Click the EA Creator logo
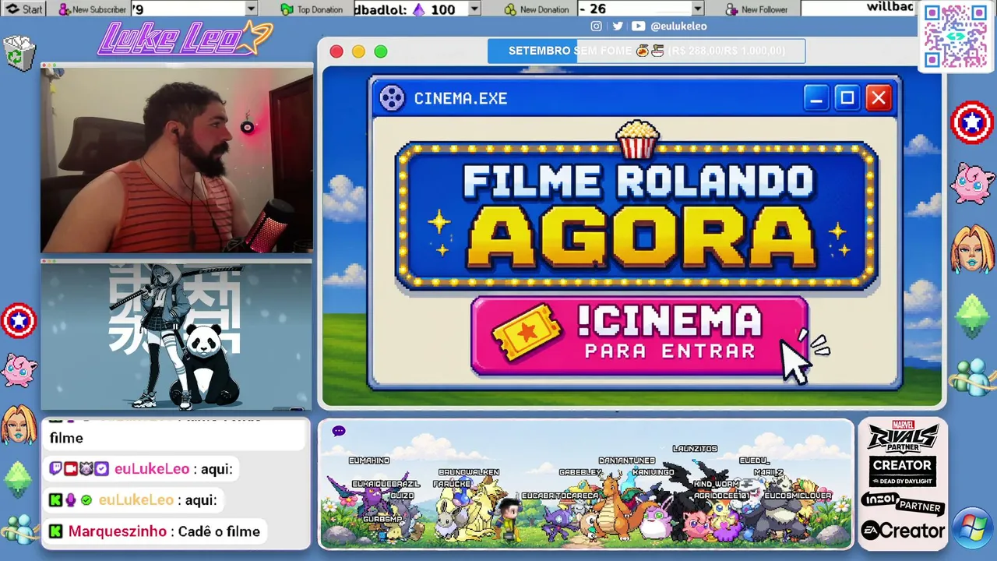The image size is (997, 561). tap(903, 531)
